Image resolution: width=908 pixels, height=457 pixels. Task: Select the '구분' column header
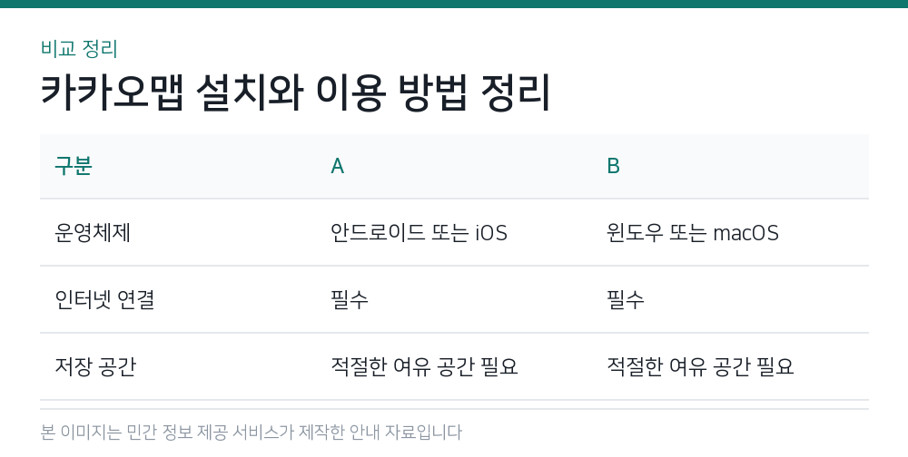click(x=74, y=166)
